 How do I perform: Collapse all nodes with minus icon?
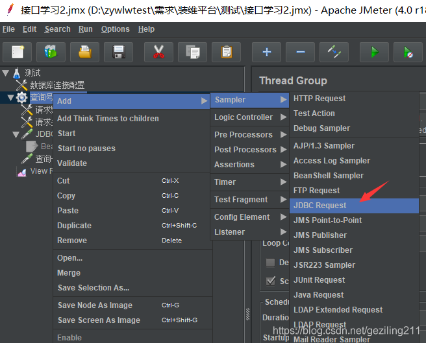coord(300,52)
